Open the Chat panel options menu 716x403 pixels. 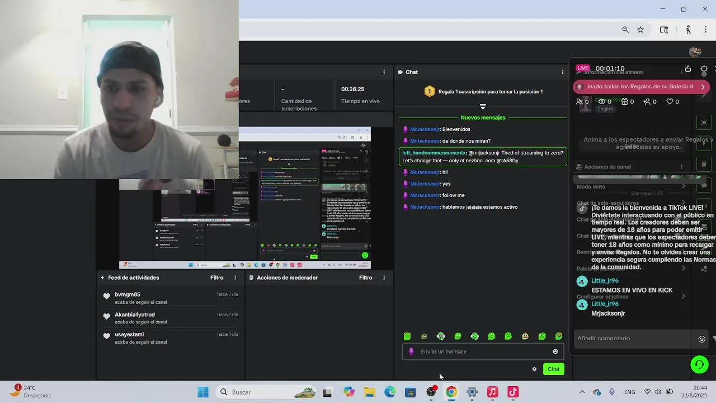pyautogui.click(x=563, y=72)
